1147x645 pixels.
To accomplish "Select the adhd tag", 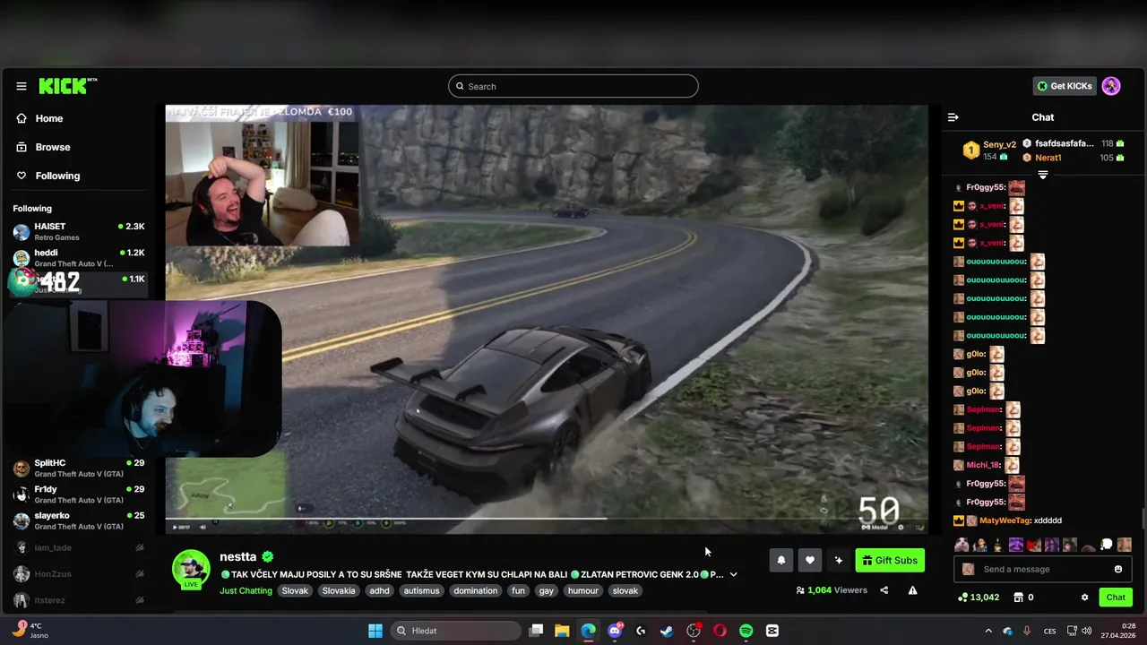I will (x=379, y=590).
